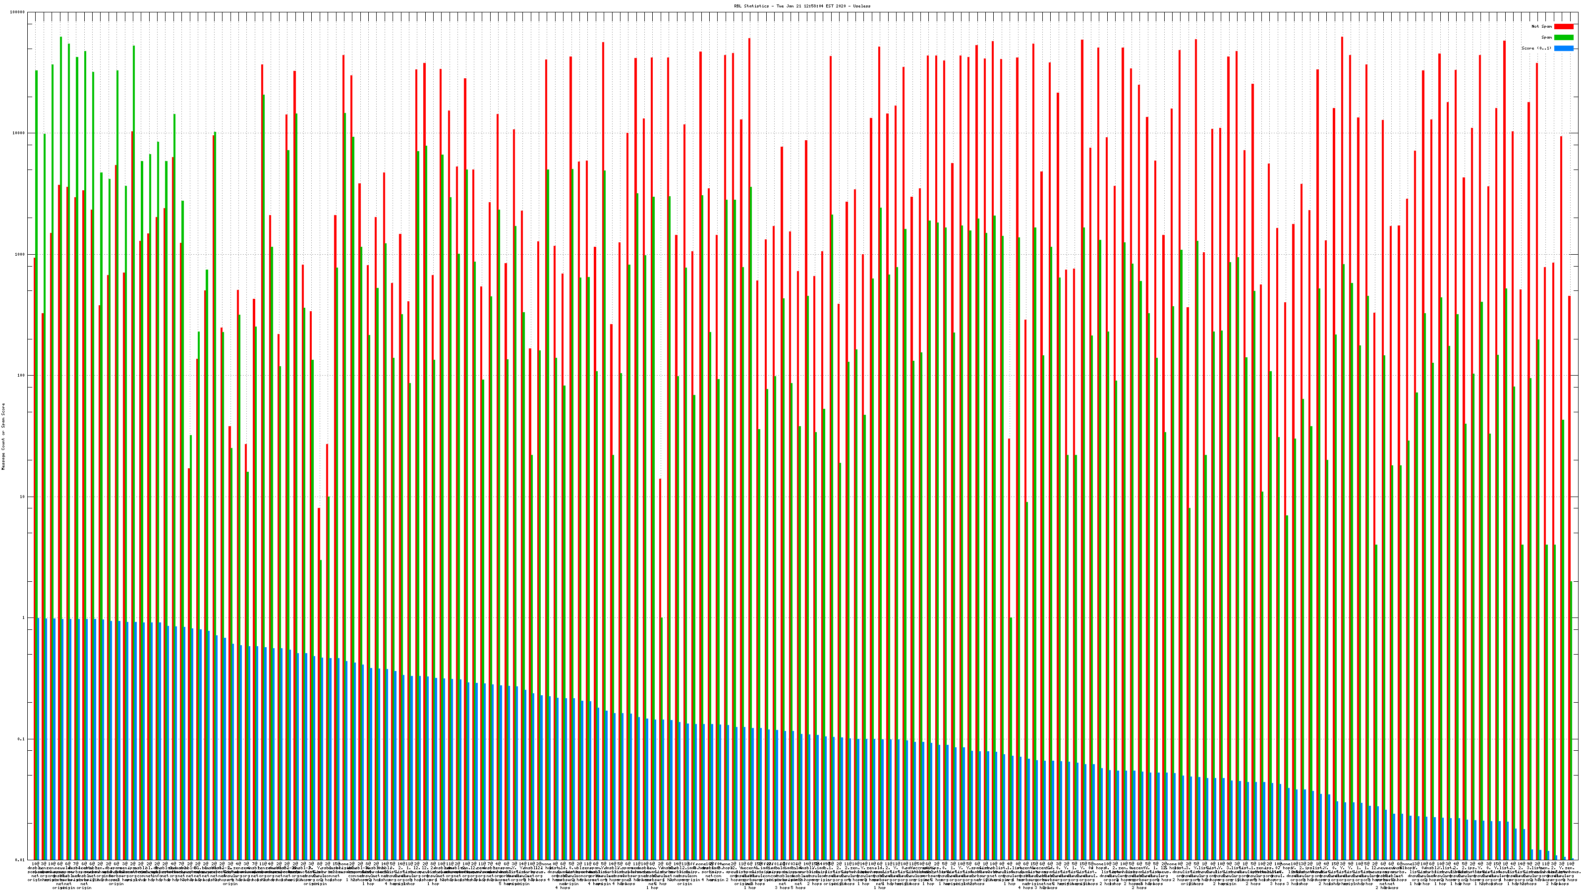Screen dimensions: 1586x892
Task: Click the 0.1 y-axis tick label
Action: click(21, 739)
